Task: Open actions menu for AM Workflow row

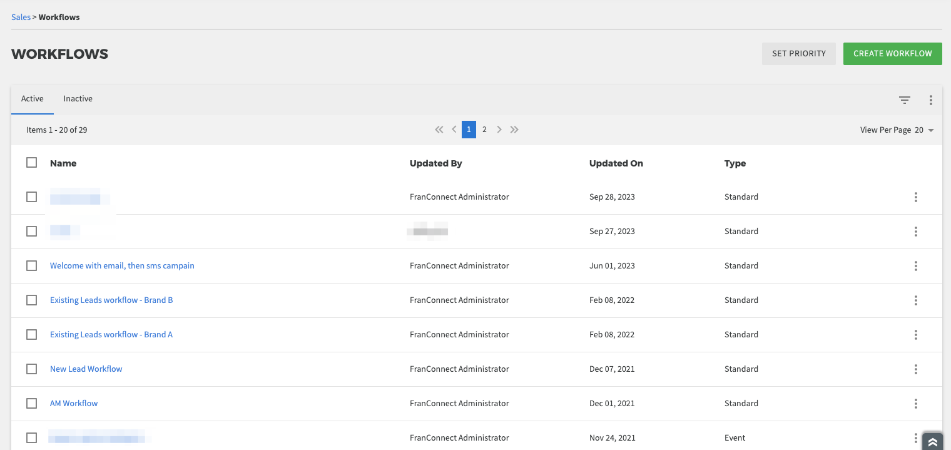Action: 915,404
